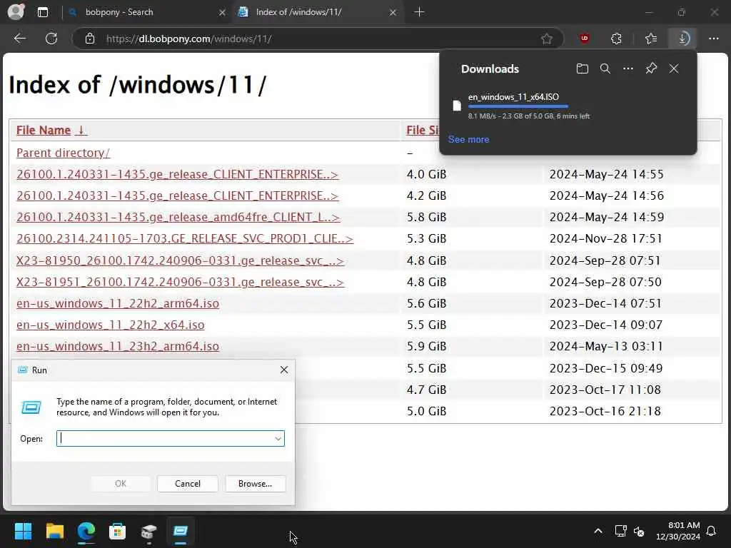Pin the Downloads panel
Screen dimensions: 731x548
651,69
